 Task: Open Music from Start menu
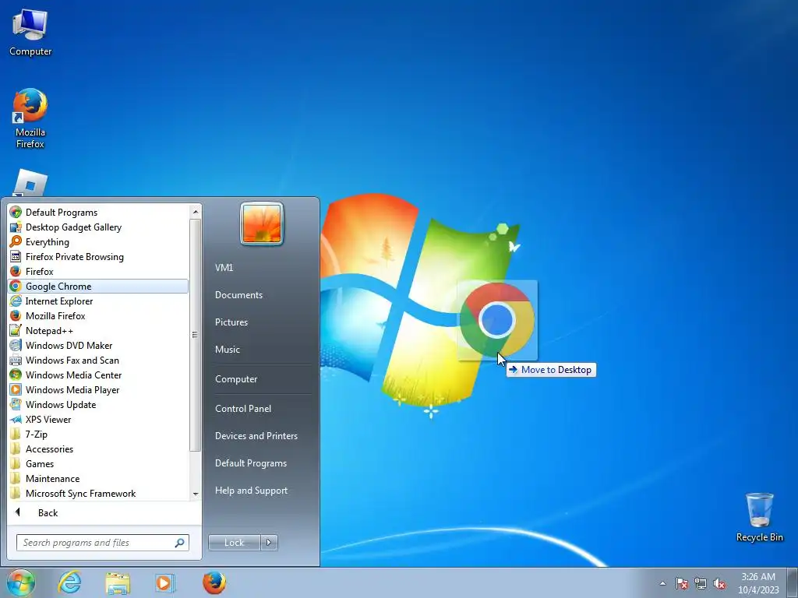click(228, 350)
